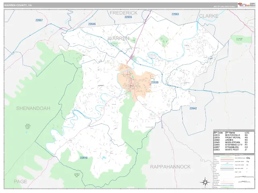Click ZIP code label 22642 on the map
Viewport: 258px width, 193px height.
[193, 108]
